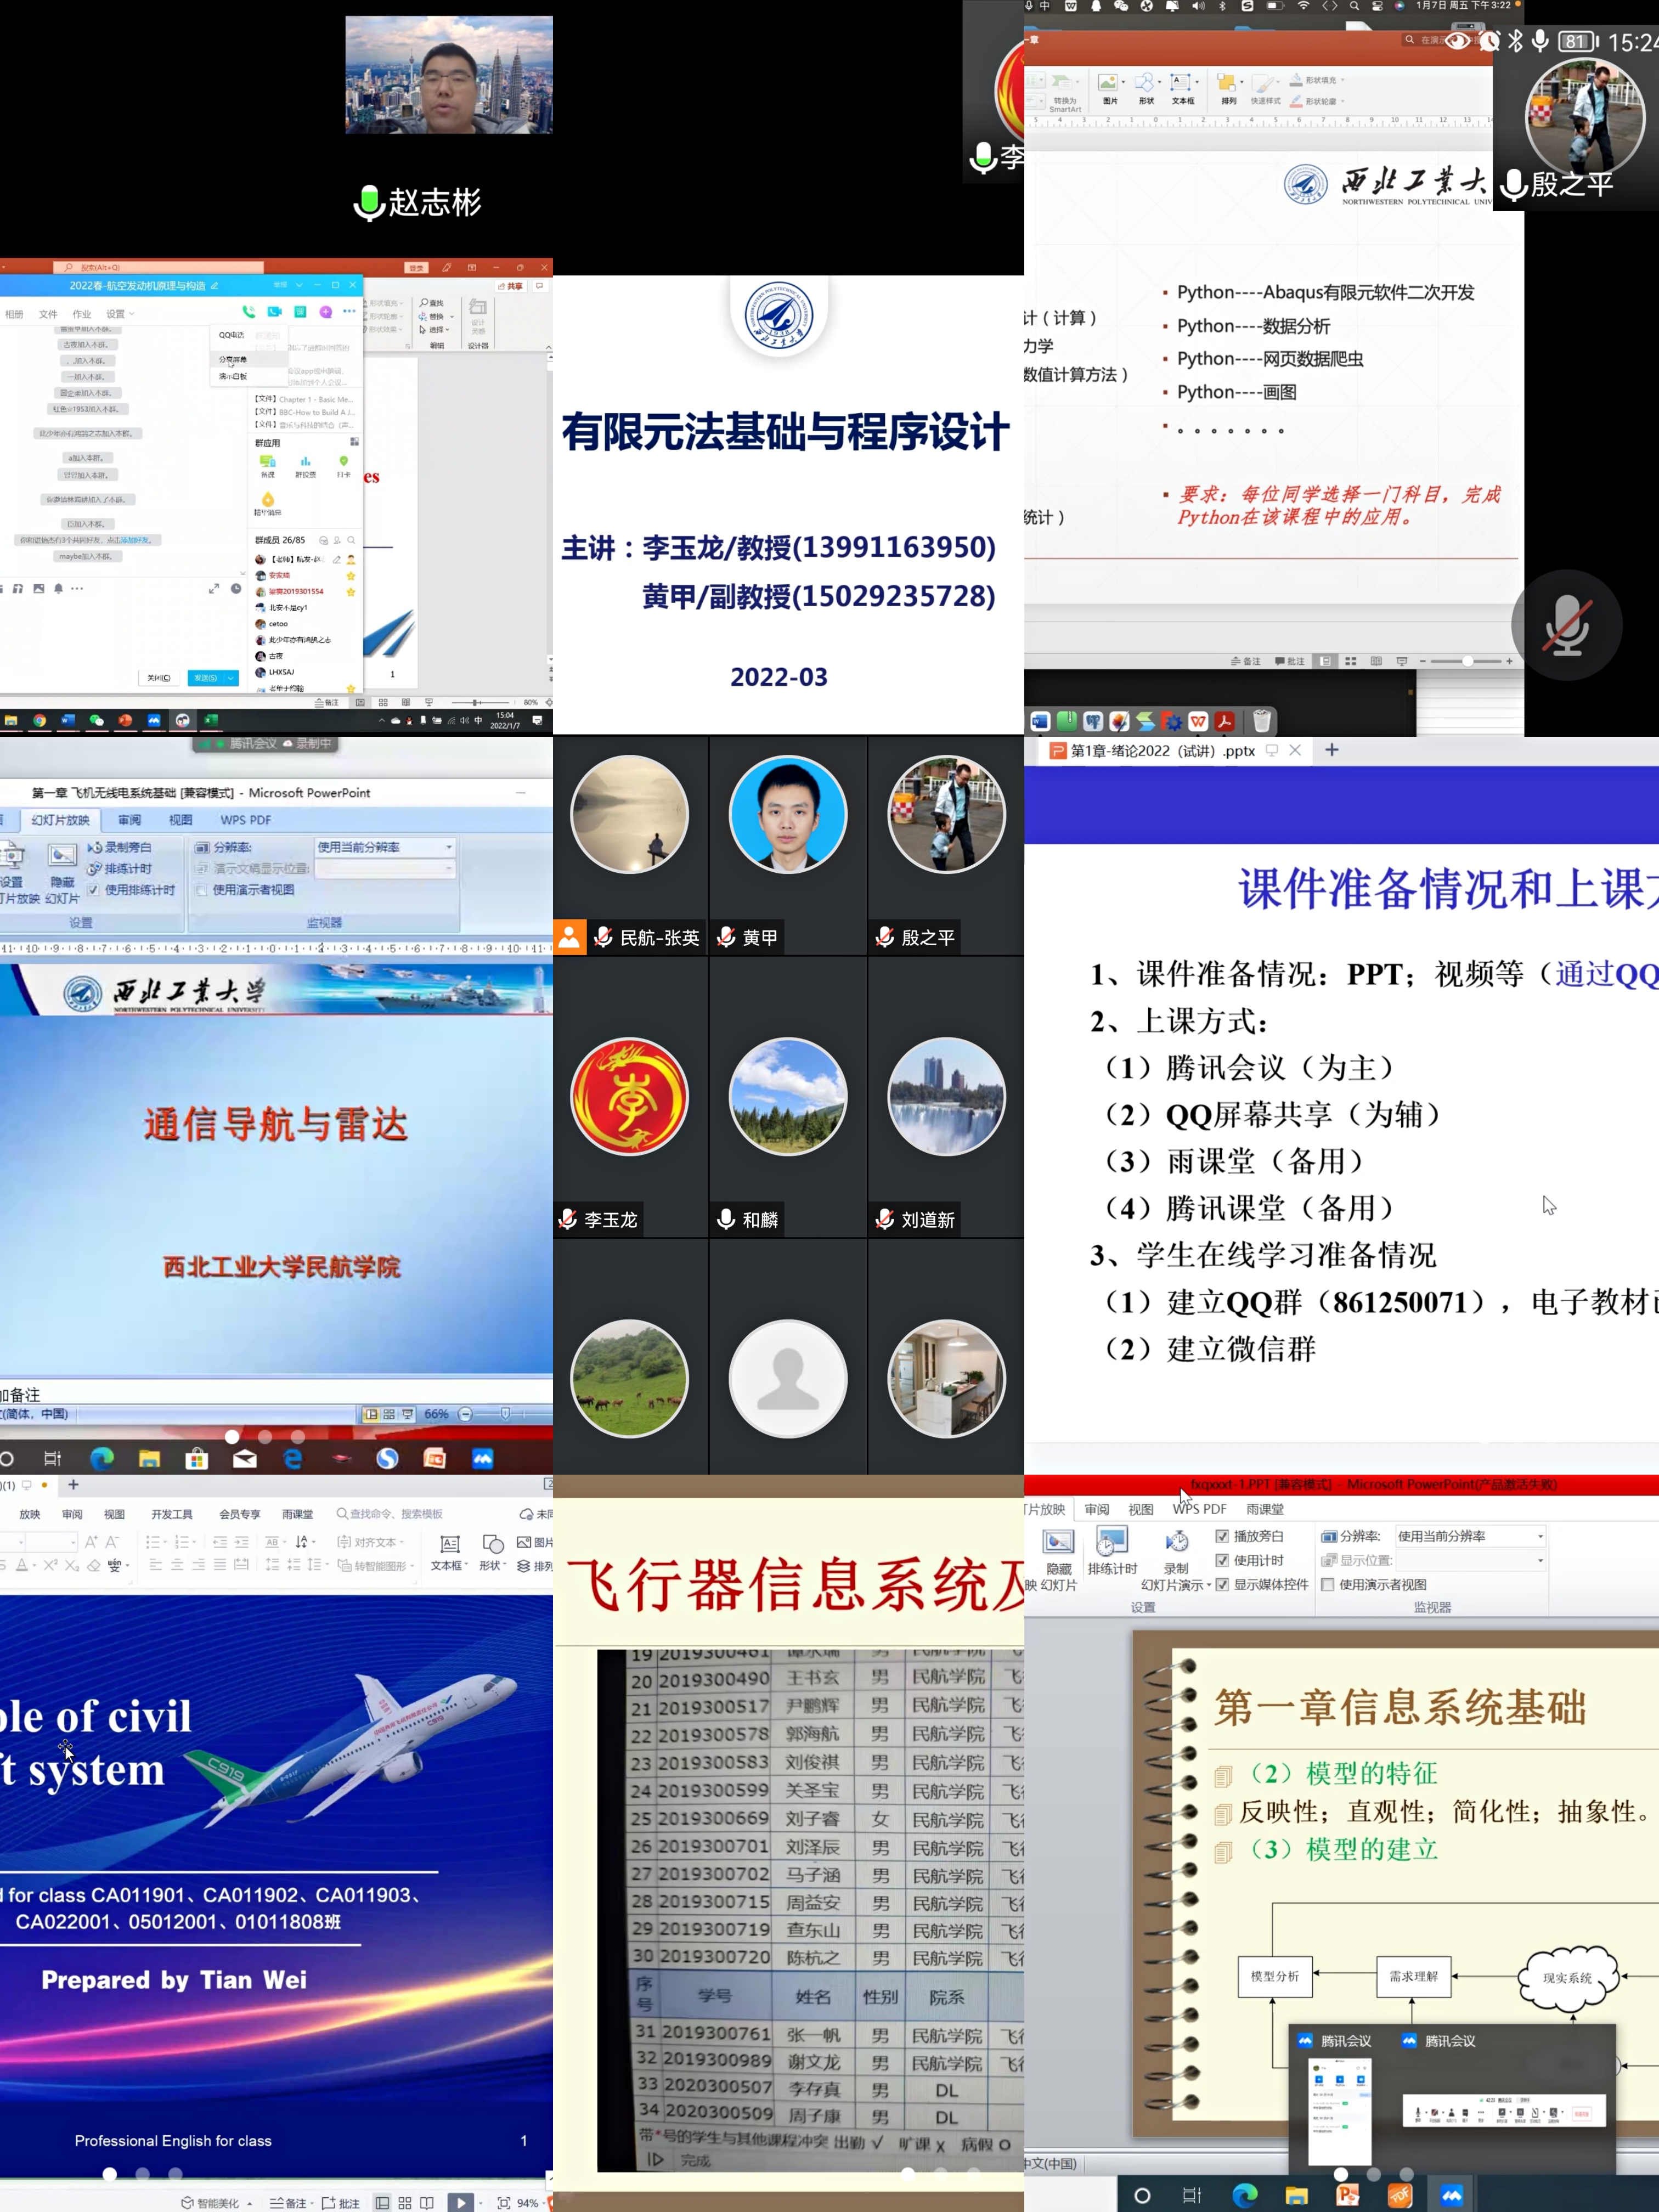Switch to the 开发工具 tab
Image resolution: width=1659 pixels, height=2212 pixels.
click(x=172, y=1514)
